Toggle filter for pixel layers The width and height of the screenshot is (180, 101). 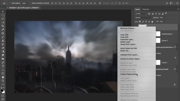[149, 14]
